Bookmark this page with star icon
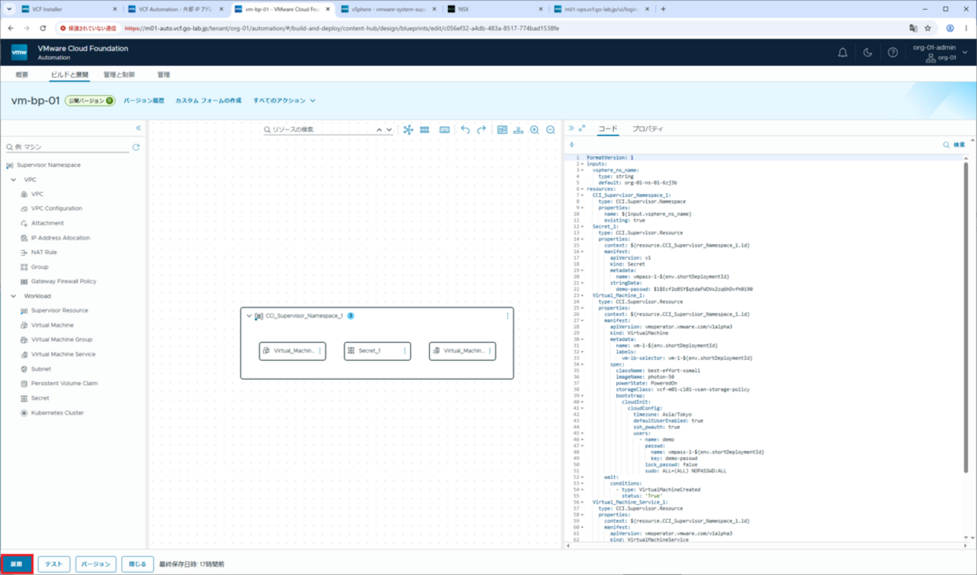This screenshot has height=575, width=977. point(928,28)
